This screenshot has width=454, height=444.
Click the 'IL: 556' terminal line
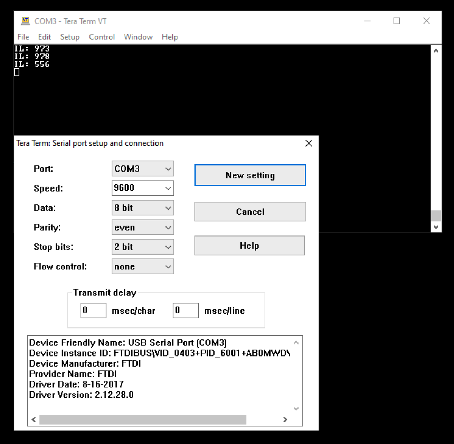pyautogui.click(x=32, y=64)
